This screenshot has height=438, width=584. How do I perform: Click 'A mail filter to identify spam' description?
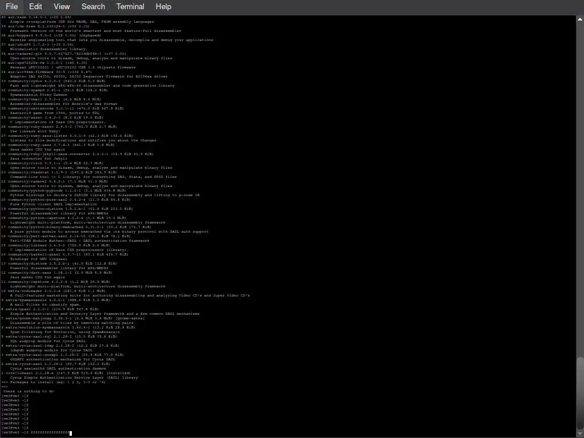click(46, 305)
